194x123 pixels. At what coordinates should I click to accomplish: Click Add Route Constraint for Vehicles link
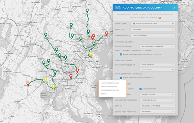click(138, 78)
